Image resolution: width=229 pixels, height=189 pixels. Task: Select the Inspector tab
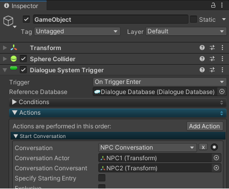23,6
